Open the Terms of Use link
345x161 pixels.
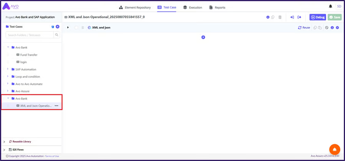coord(52,156)
